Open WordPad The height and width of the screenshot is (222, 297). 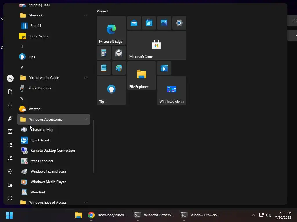coord(54,192)
